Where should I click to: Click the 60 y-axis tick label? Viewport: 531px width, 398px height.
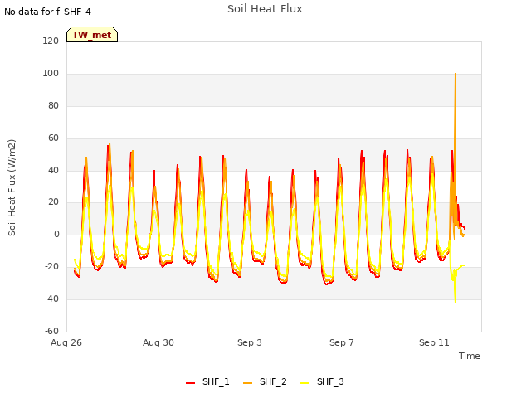pos(53,138)
